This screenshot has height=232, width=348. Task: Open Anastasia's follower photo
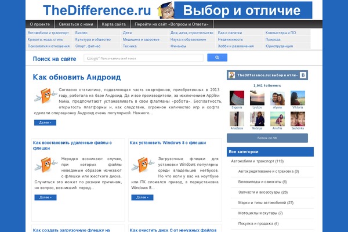click(237, 119)
